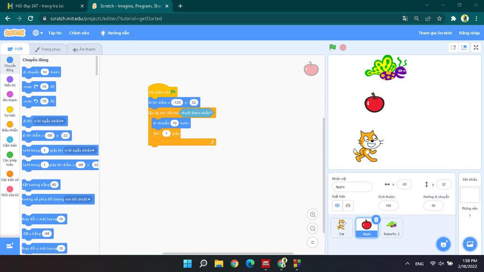
Task: Open the add extension button
Action: point(10,246)
